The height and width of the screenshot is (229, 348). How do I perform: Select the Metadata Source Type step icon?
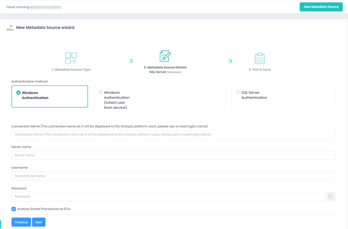71,58
